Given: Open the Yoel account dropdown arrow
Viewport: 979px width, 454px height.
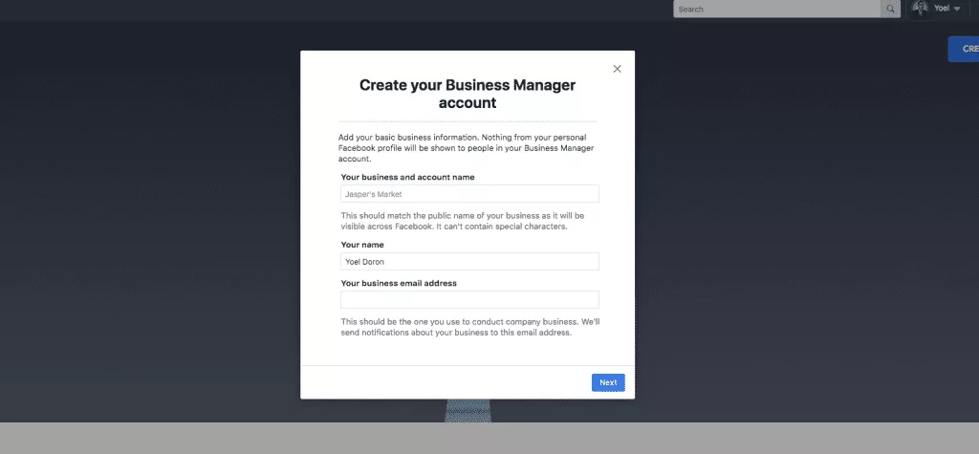Looking at the screenshot, I should pyautogui.click(x=956, y=9).
